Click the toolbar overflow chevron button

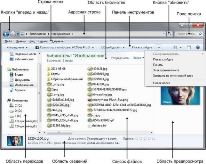point(159,47)
